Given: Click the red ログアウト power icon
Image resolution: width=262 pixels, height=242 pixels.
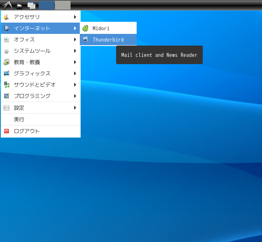Looking at the screenshot, I should pos(6,131).
